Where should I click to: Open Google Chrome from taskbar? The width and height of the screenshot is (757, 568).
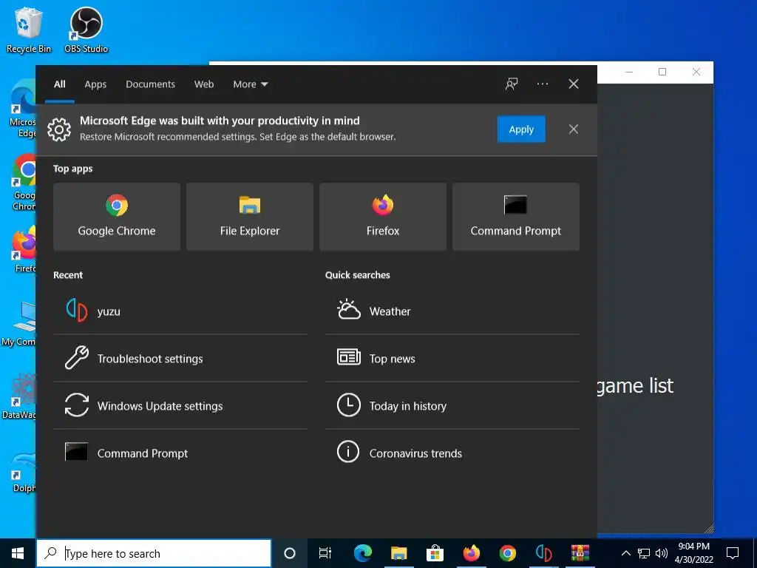(x=507, y=553)
